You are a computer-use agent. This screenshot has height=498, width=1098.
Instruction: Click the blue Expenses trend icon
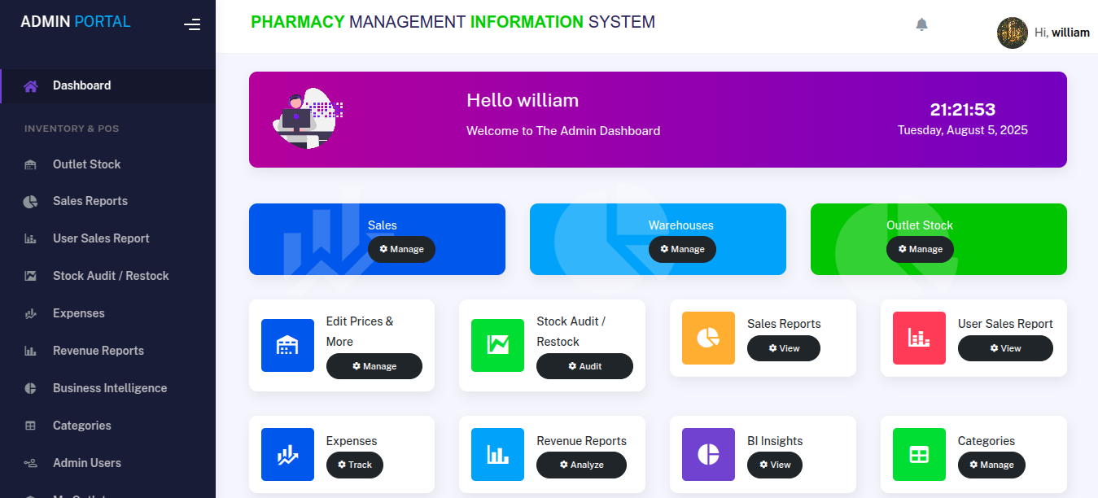point(287,454)
